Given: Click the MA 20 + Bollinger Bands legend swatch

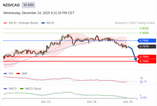Looking at the screenshot, I should [x=5, y=23].
